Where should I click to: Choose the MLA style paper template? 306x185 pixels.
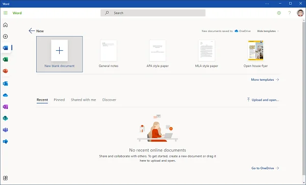[x=207, y=54]
